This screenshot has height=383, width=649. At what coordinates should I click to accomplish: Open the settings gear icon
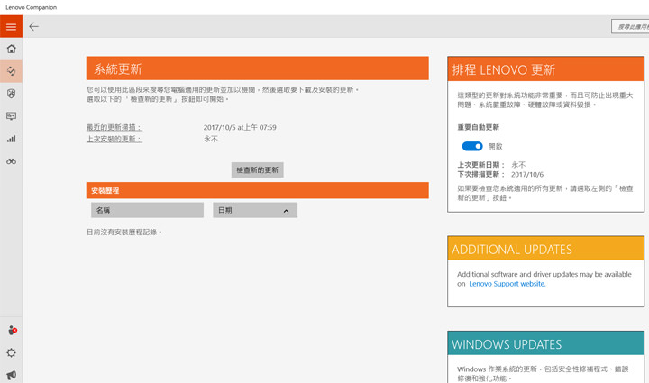pyautogui.click(x=11, y=353)
